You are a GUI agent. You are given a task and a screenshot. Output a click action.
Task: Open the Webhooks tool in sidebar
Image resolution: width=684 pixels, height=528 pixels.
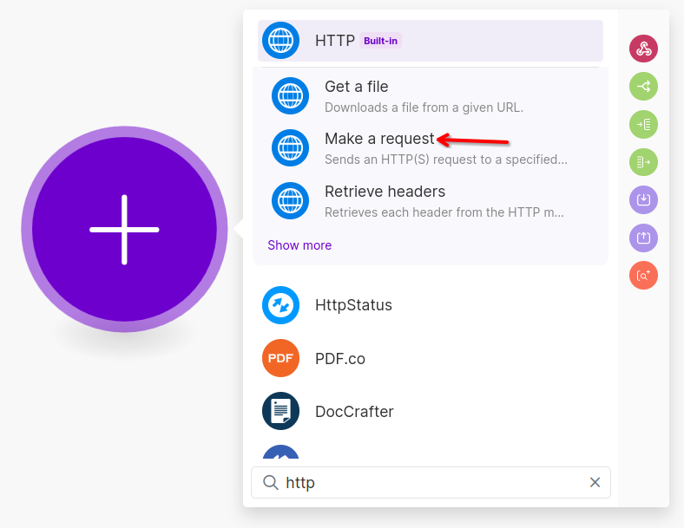point(643,49)
